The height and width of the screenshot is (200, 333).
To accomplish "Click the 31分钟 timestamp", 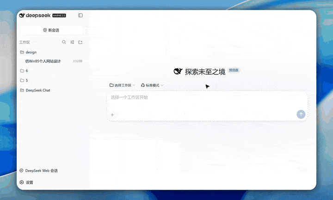I will pos(77,61).
